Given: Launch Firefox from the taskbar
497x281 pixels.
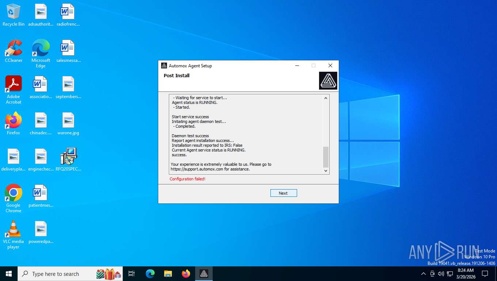Looking at the screenshot, I should (186, 274).
